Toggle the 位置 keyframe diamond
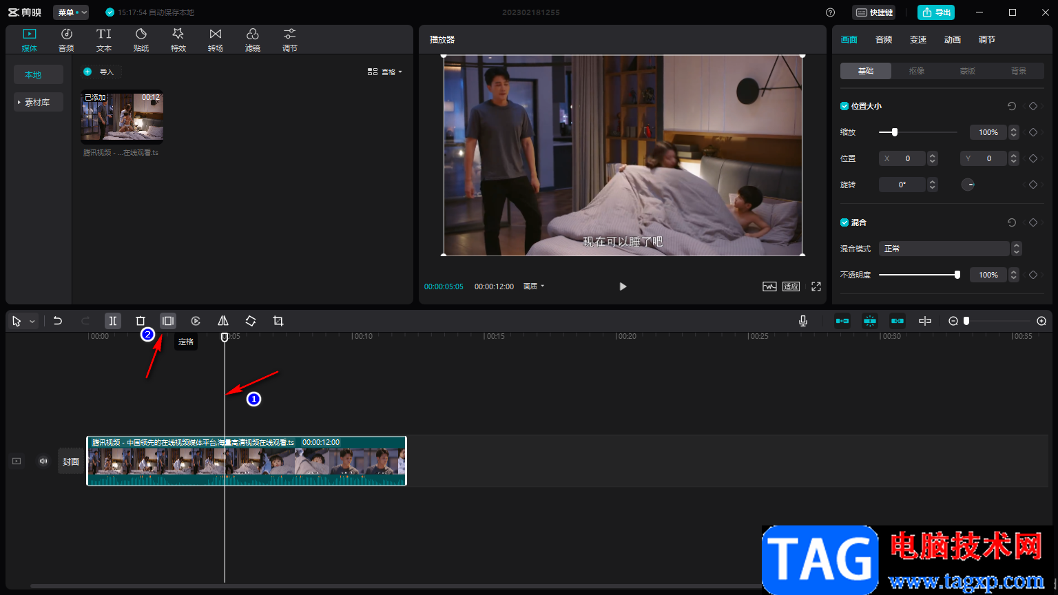1058x595 pixels. [1033, 158]
